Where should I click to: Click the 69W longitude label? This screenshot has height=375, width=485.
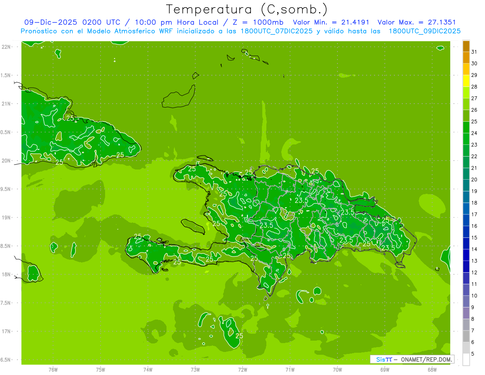pyautogui.click(x=385, y=370)
